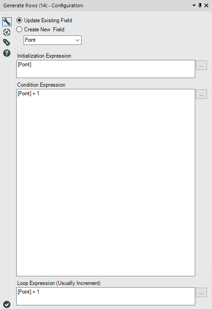Open expression editor for Condition Expression
The height and width of the screenshot is (309, 212).
(201, 94)
